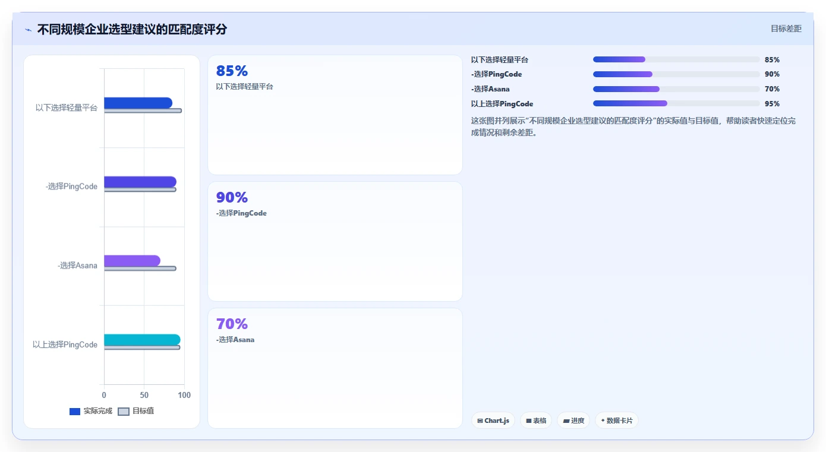Click the x-axis value 50
This screenshot has width=826, height=452.
pos(144,395)
